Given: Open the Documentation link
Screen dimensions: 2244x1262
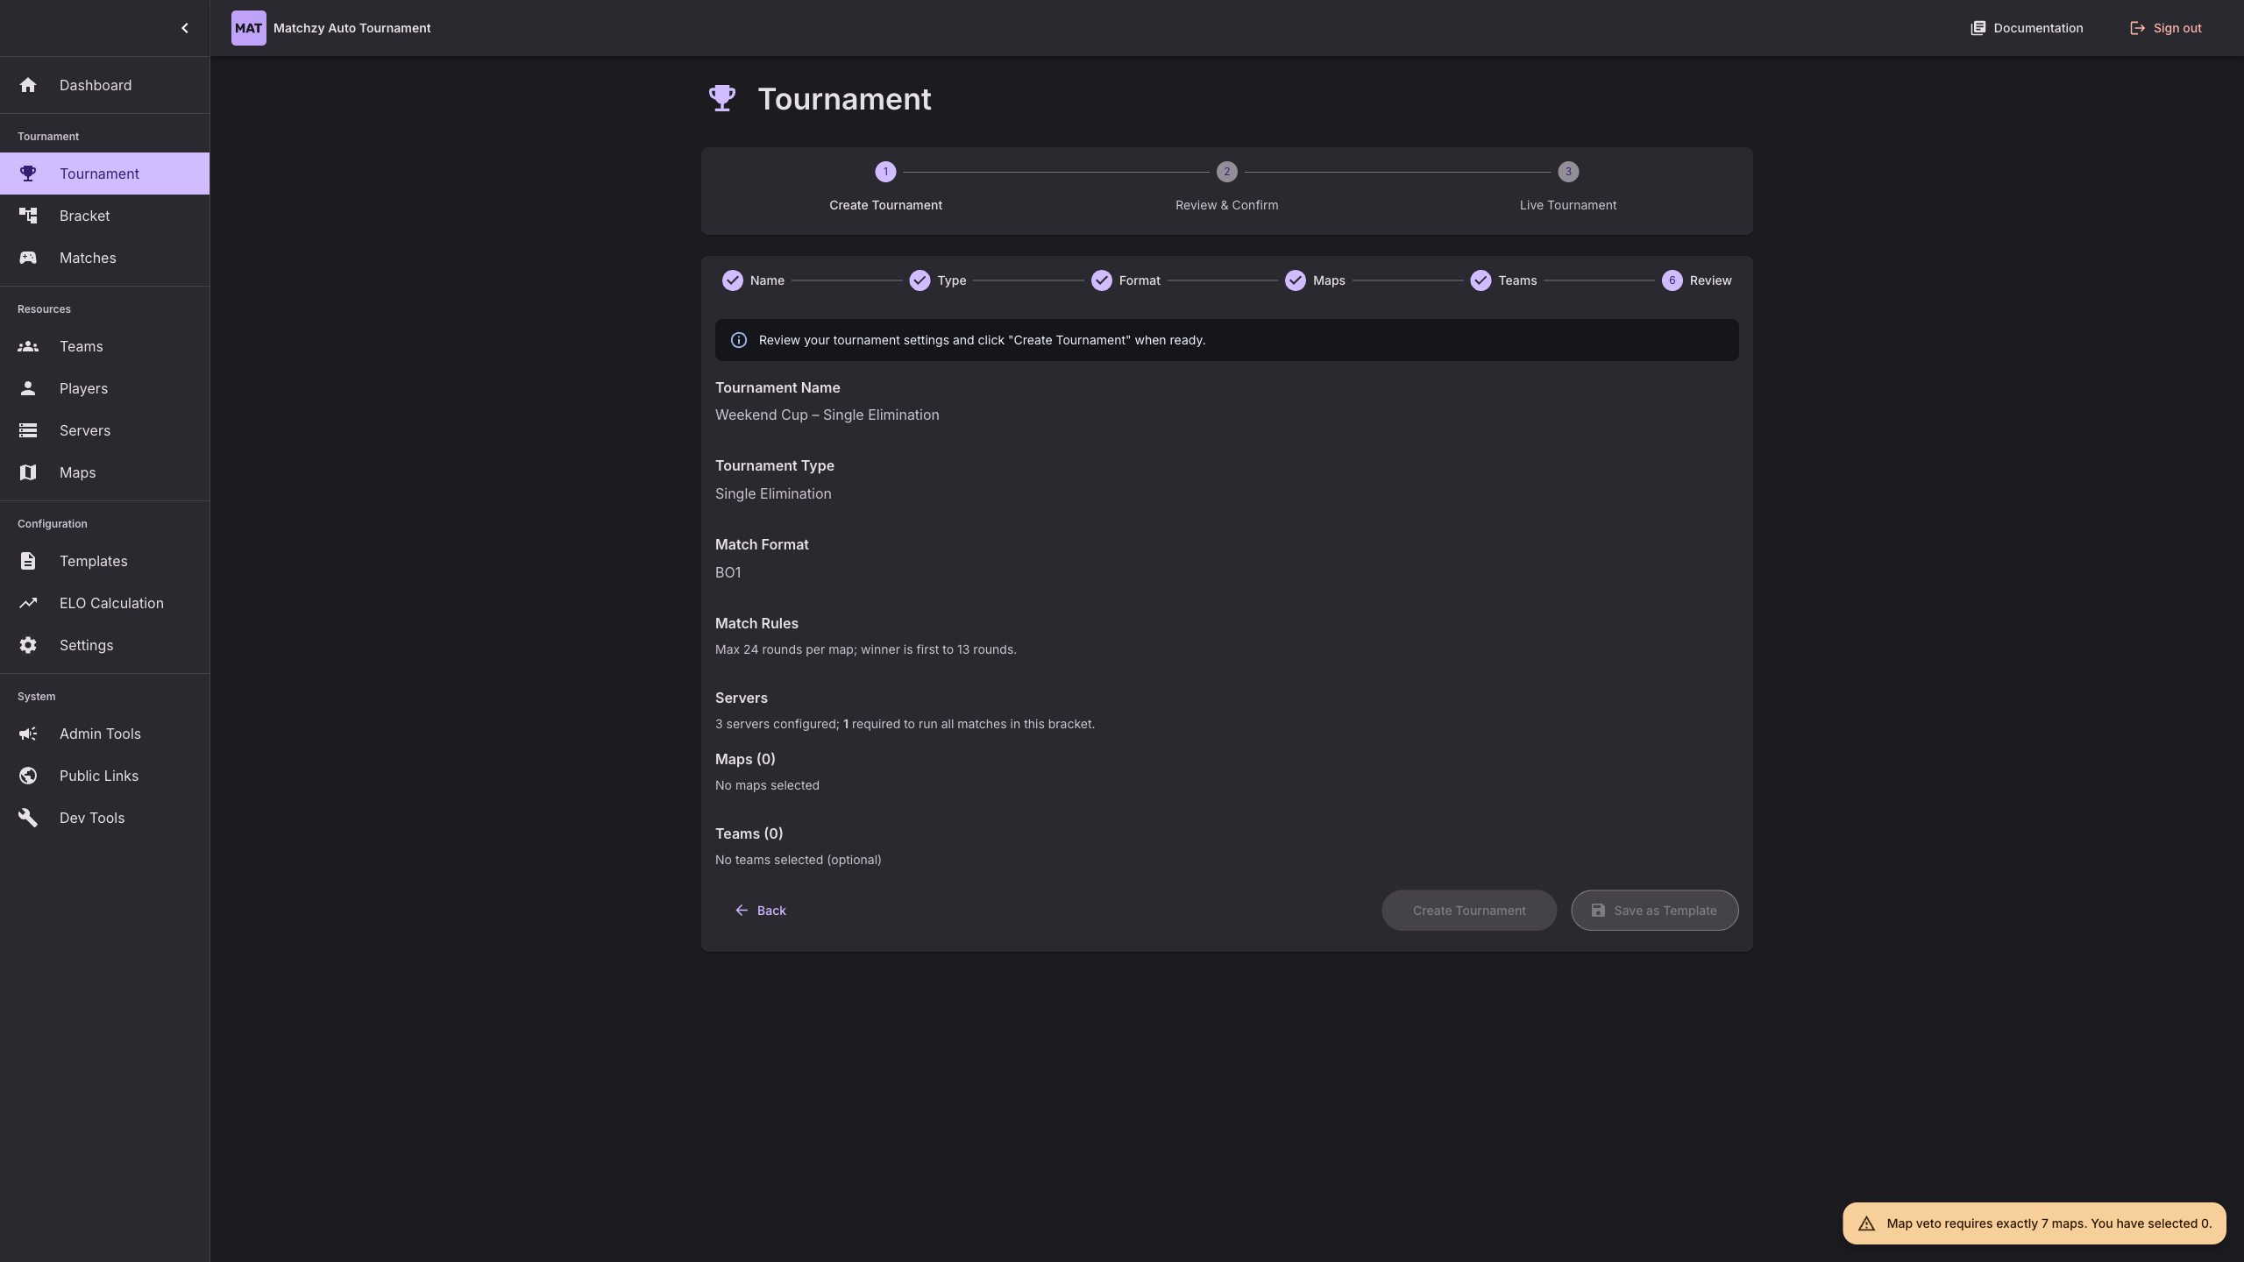Looking at the screenshot, I should (2027, 28).
